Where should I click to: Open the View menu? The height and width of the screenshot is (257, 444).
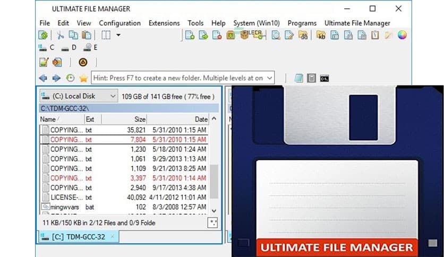point(84,23)
